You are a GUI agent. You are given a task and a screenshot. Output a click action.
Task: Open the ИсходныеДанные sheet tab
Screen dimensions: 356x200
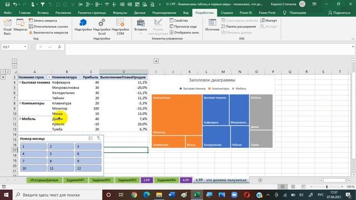pos(44,180)
